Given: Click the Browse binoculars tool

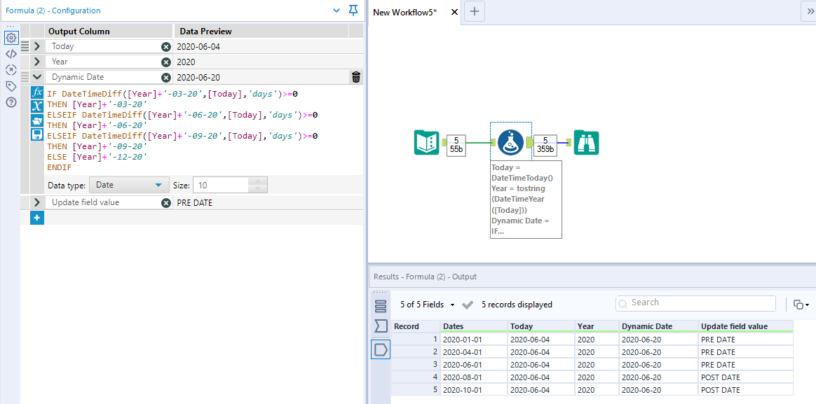Looking at the screenshot, I should tap(587, 143).
